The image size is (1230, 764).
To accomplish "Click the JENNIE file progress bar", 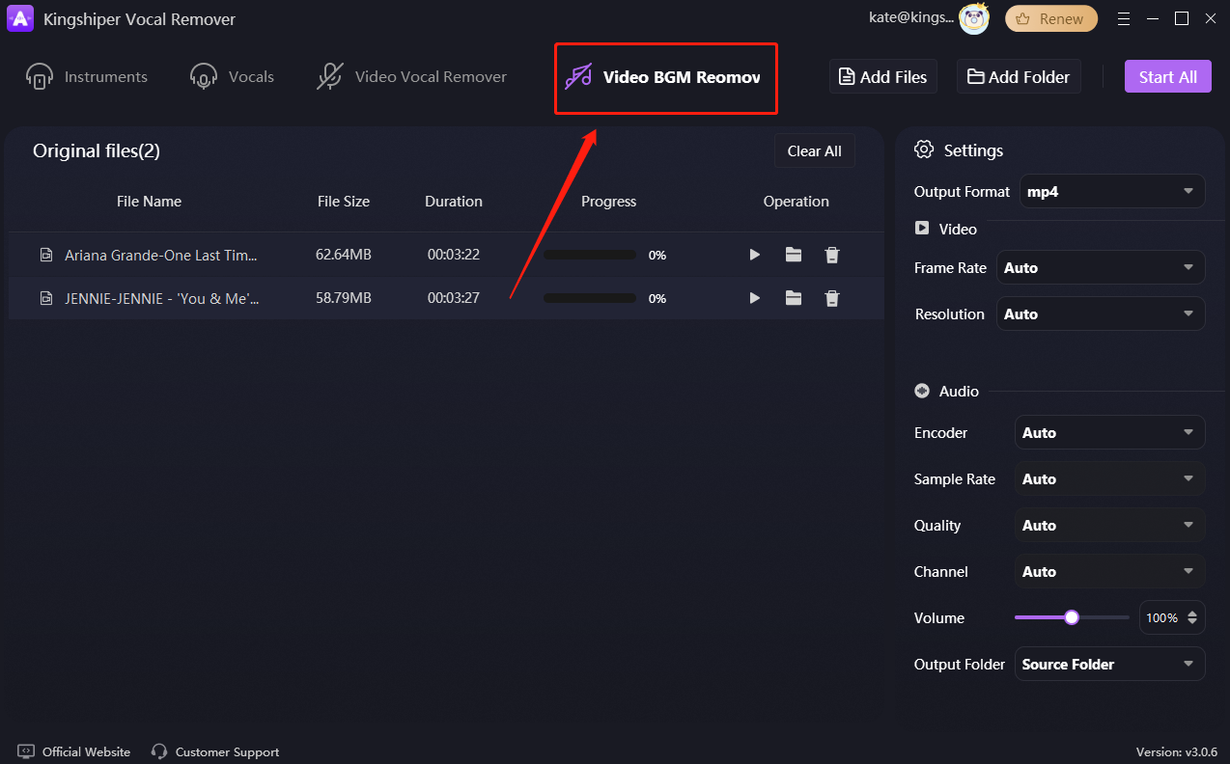I will (590, 299).
